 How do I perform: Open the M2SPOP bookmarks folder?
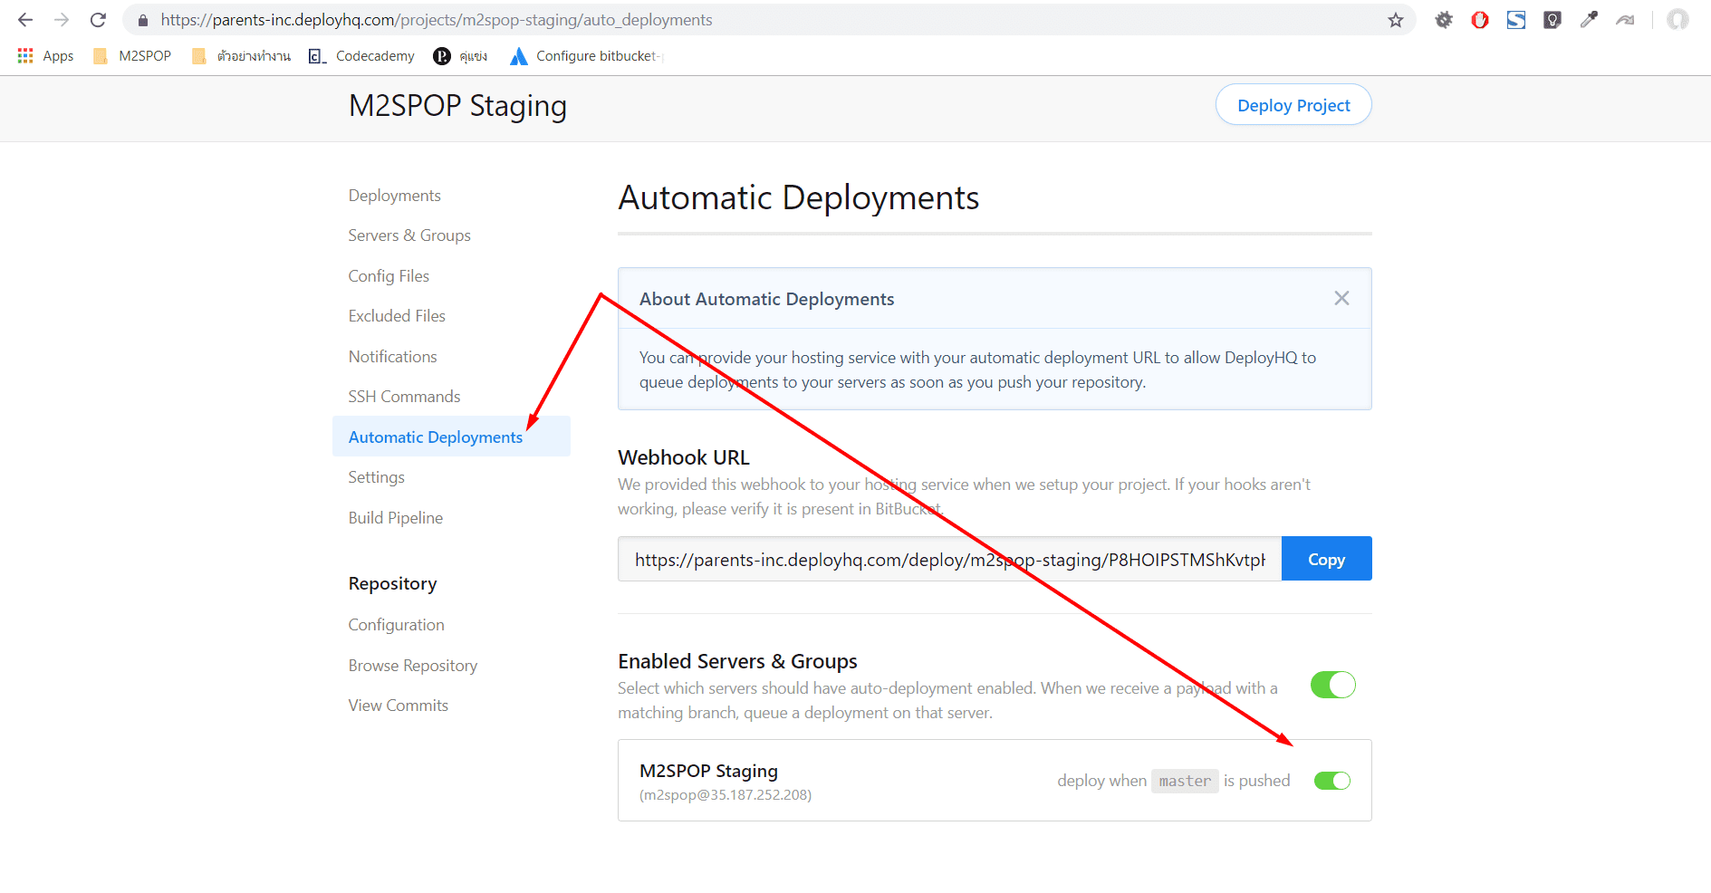131,55
